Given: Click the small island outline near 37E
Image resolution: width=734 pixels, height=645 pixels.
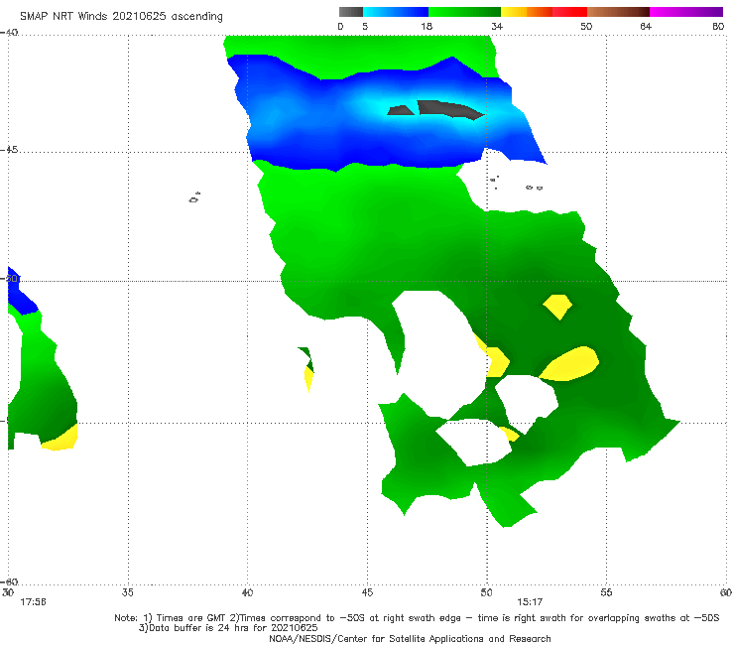Looking at the screenshot, I should (194, 197).
